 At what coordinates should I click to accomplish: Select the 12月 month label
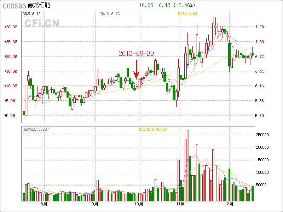(x=230, y=204)
